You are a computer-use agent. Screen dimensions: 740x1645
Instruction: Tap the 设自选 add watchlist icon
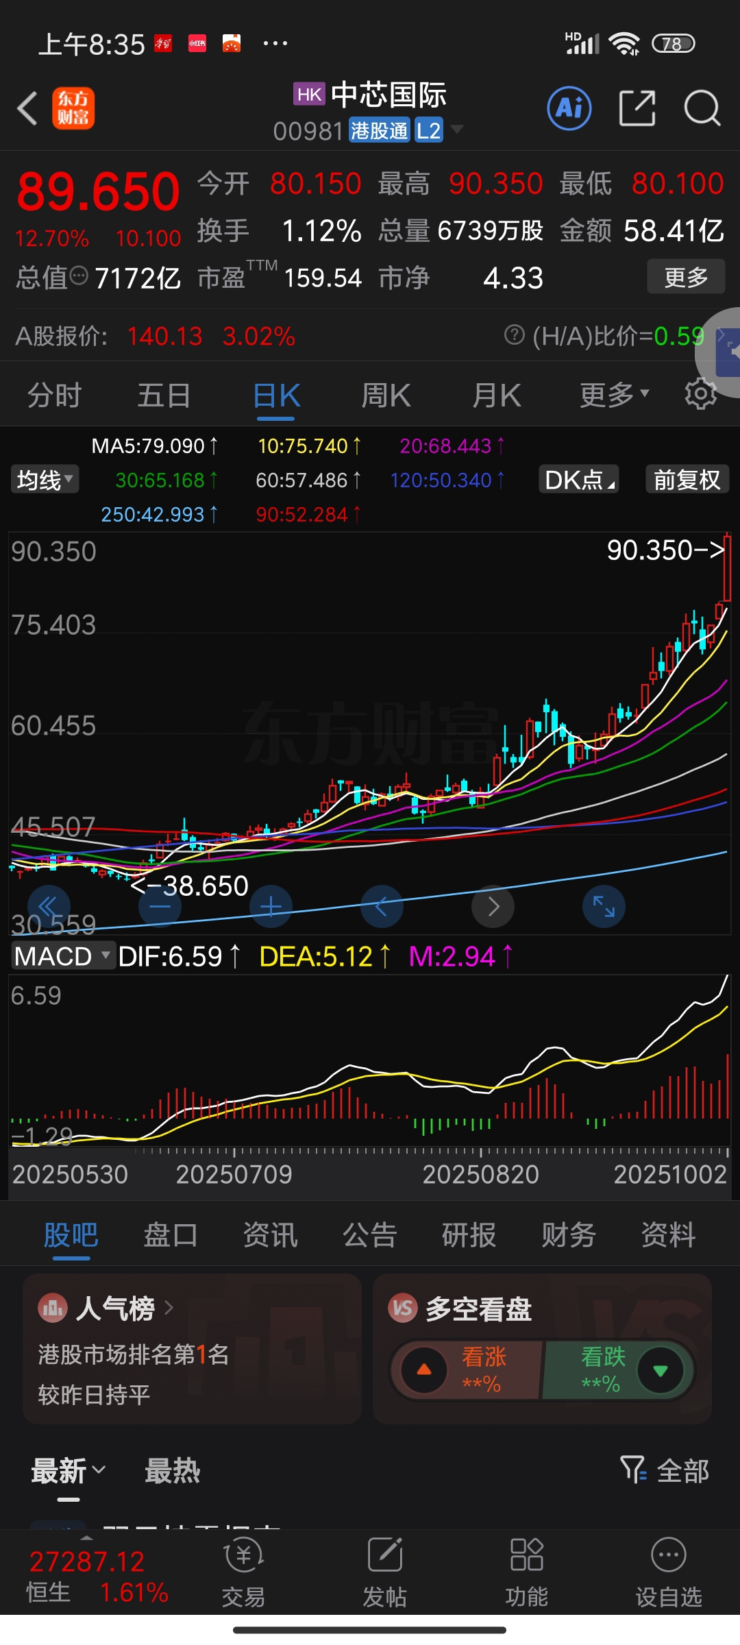point(669,1574)
